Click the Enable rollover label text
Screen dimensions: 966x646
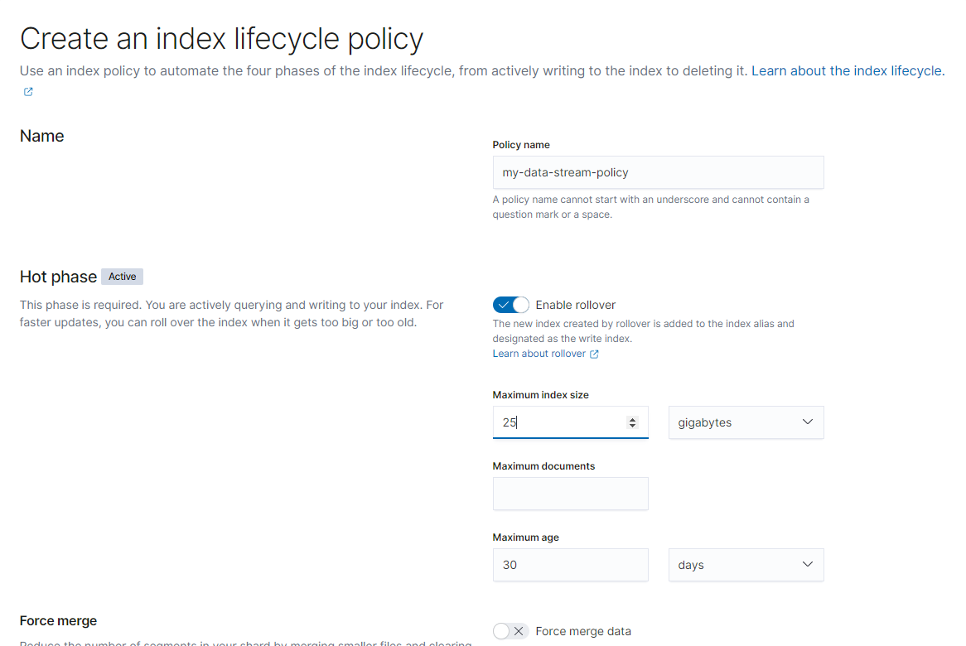(x=576, y=305)
